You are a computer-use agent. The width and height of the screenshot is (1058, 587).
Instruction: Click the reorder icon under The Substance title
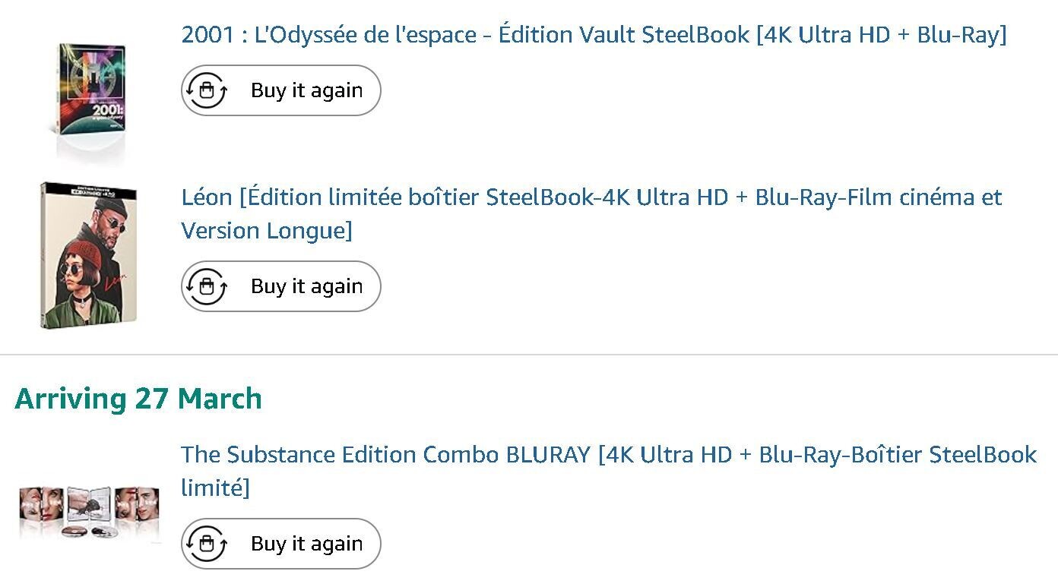click(x=206, y=544)
